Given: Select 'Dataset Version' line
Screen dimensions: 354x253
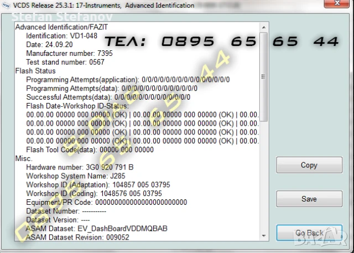Looking at the screenshot, I should coord(58,220).
